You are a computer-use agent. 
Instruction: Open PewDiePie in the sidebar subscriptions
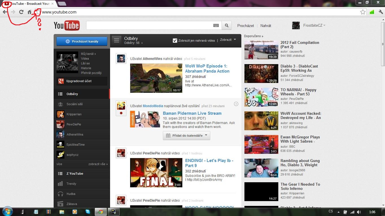coord(82,124)
